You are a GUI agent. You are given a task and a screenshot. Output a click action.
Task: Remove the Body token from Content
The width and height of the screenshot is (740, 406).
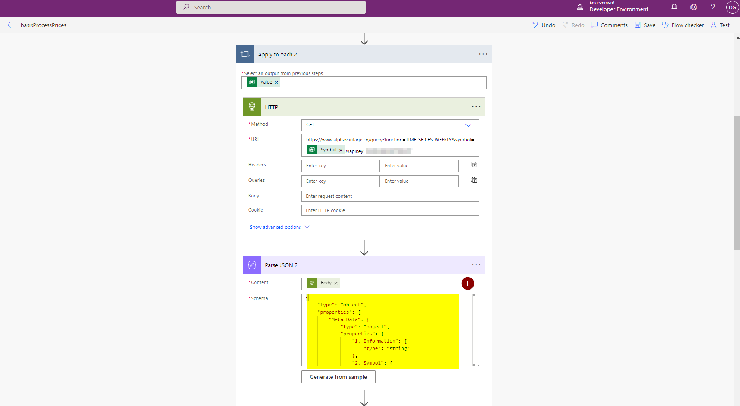[336, 283]
